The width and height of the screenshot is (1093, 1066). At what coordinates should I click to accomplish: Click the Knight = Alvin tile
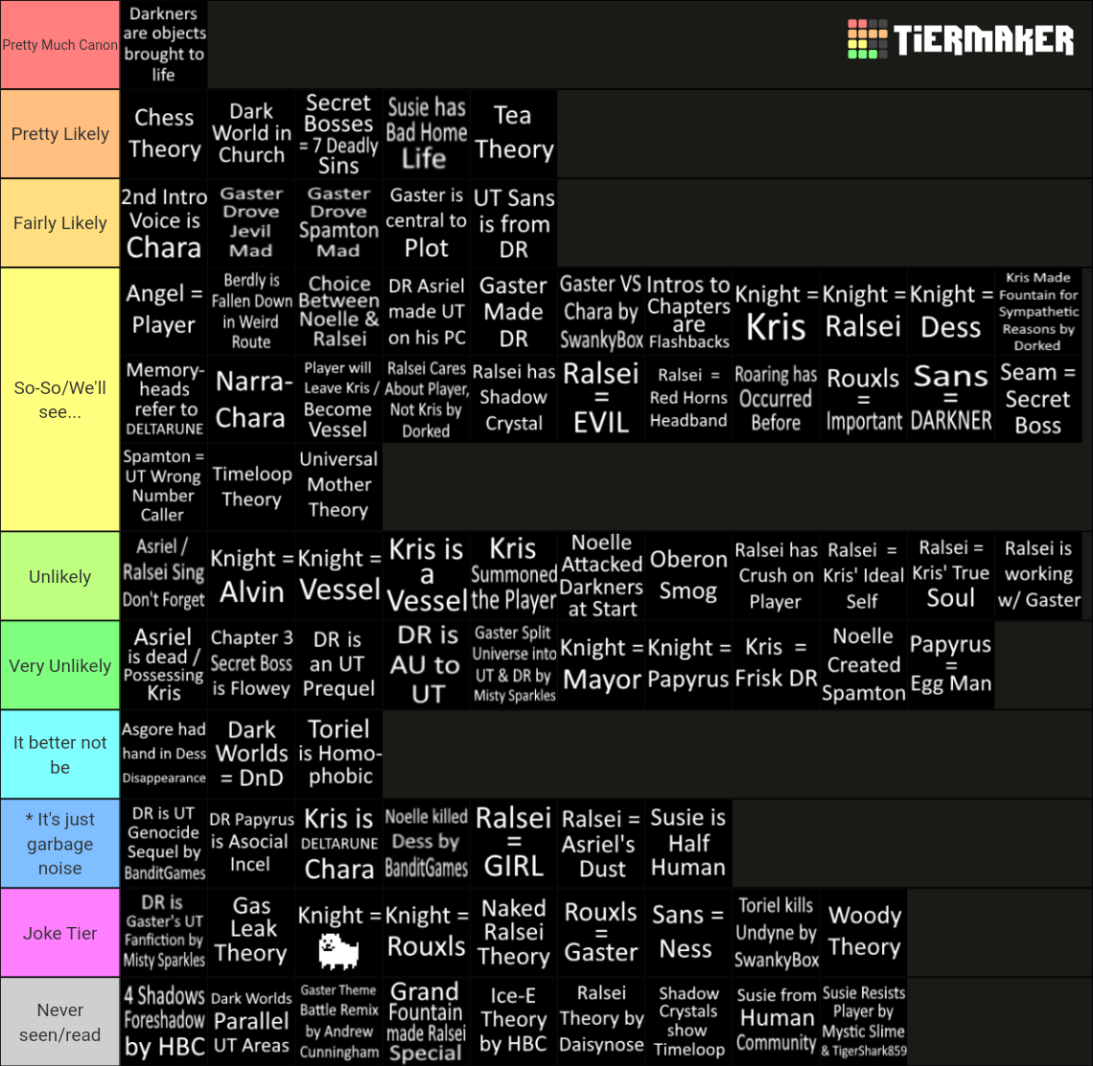[x=251, y=576]
